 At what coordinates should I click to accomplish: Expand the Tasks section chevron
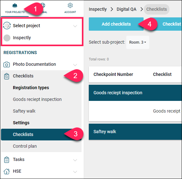point(75,160)
